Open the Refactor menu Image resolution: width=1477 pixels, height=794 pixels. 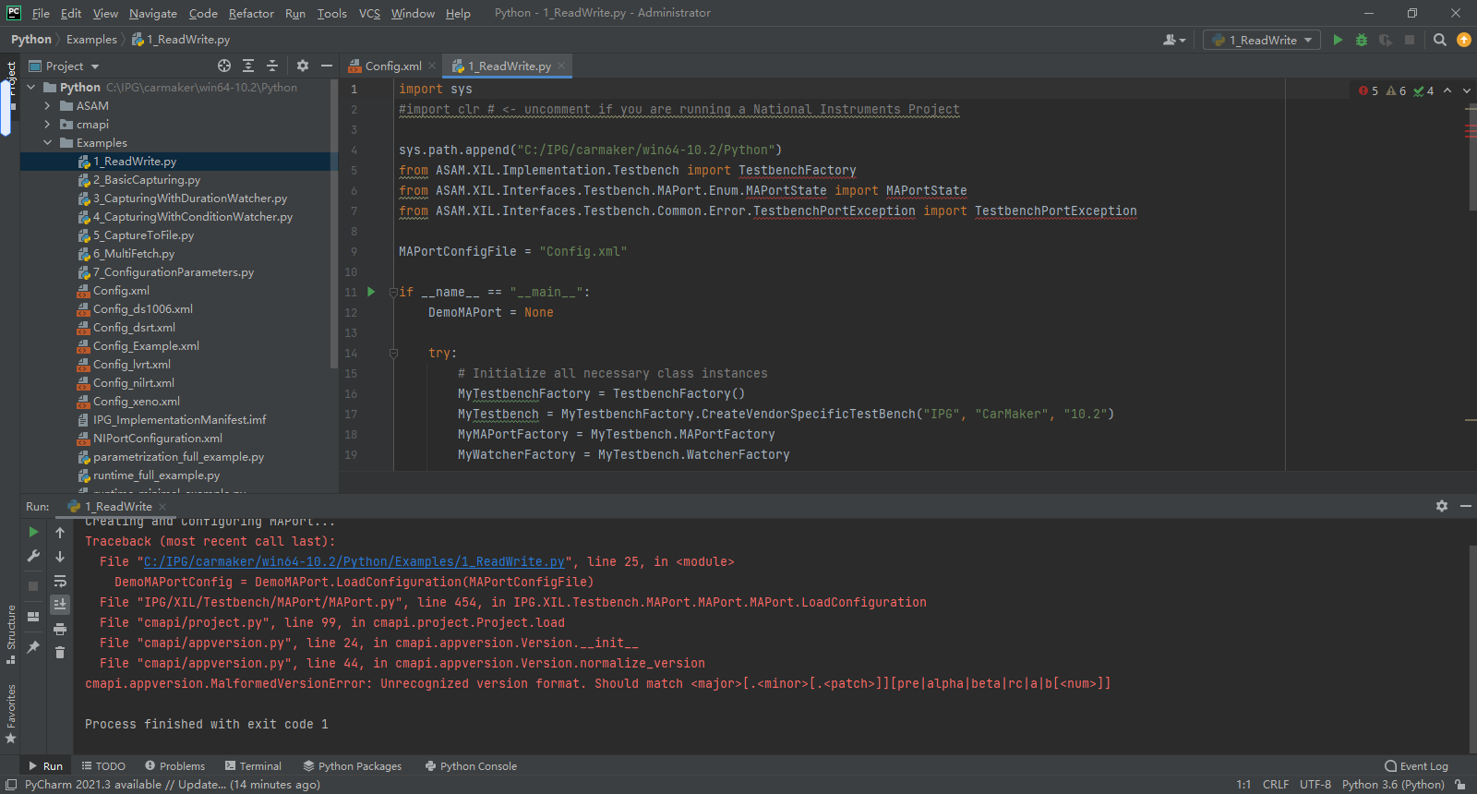[x=251, y=13]
